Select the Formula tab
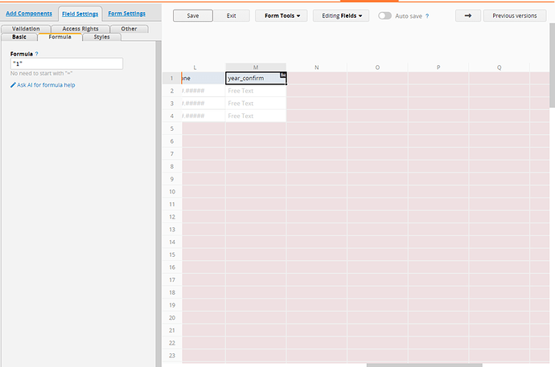The height and width of the screenshot is (367, 555). [60, 37]
